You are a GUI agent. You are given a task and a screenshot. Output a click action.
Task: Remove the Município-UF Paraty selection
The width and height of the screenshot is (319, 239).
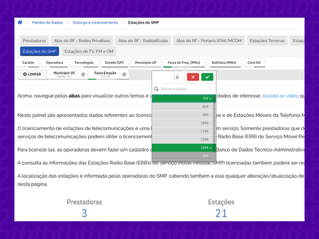83,75
